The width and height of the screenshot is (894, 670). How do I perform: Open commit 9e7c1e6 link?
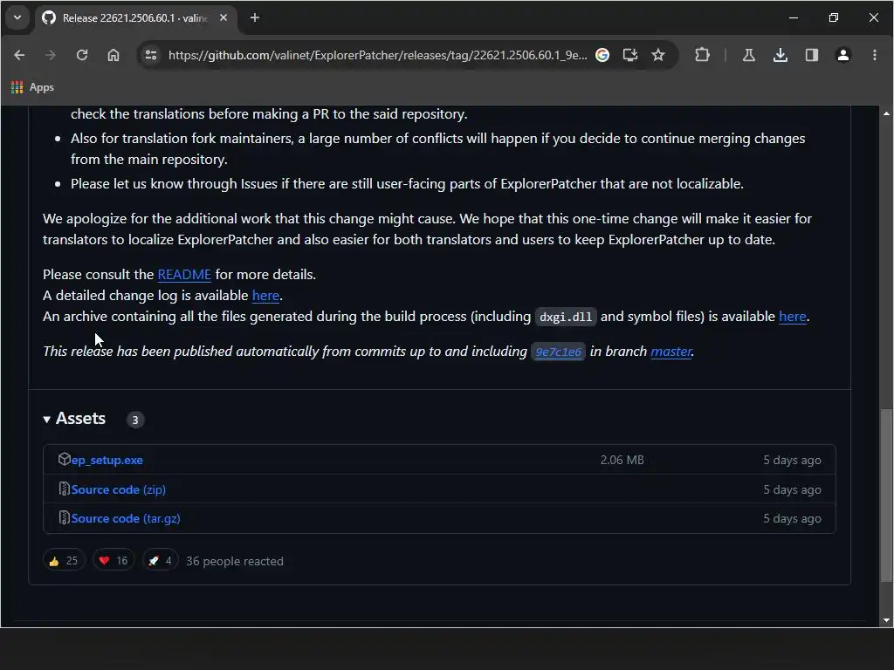(558, 352)
